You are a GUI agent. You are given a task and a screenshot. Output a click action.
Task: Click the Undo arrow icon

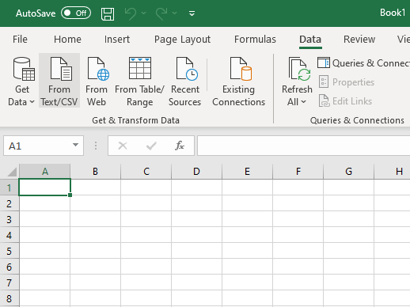click(131, 13)
